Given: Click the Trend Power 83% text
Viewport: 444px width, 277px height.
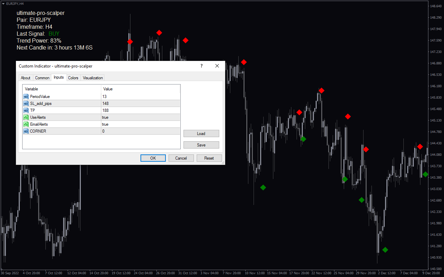Looking at the screenshot, I should 39,41.
